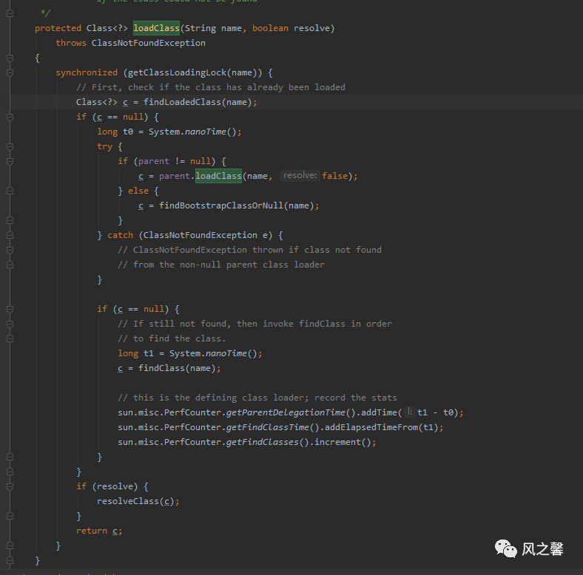Image resolution: width=583 pixels, height=575 pixels.
Task: Collapse the 'if (resolve)' block
Action: [10, 486]
